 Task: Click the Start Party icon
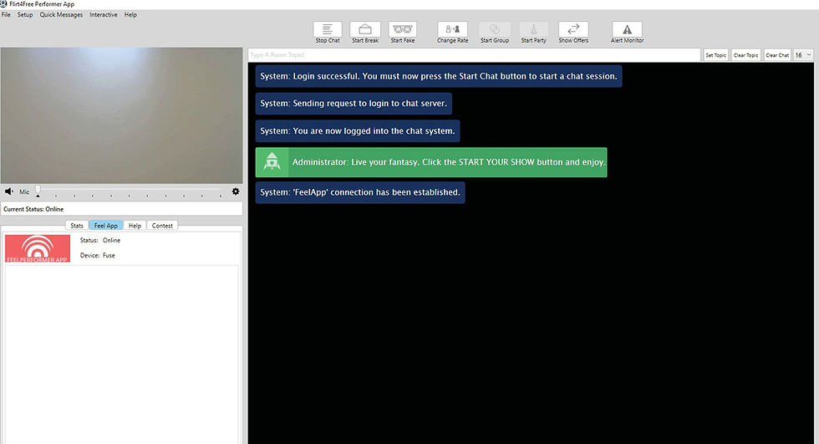pos(534,29)
